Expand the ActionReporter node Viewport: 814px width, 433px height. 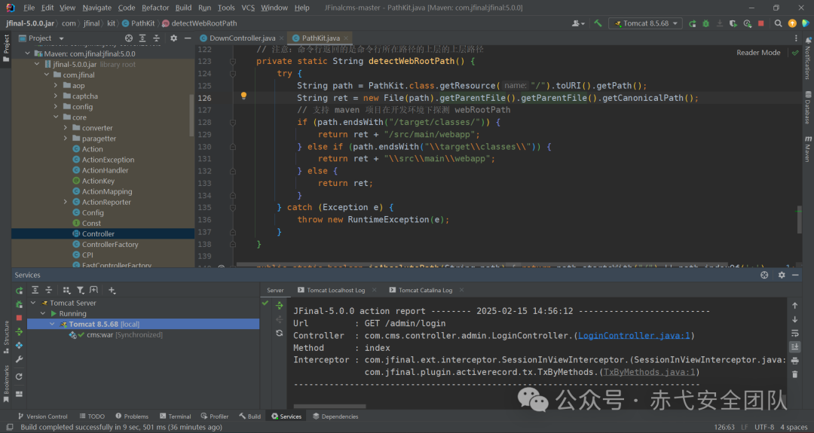(66, 202)
